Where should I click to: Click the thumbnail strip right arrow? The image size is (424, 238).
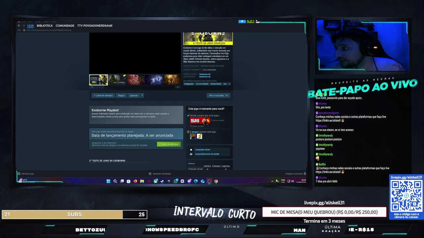pos(178,87)
